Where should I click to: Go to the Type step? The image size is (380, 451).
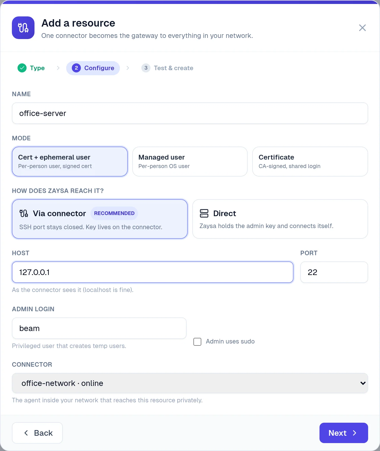(x=31, y=68)
